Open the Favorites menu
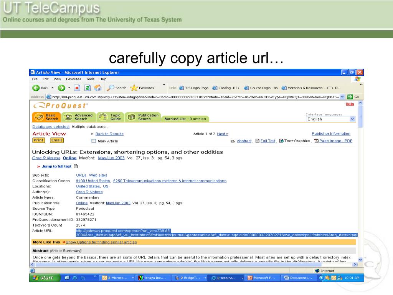 pos(73,79)
